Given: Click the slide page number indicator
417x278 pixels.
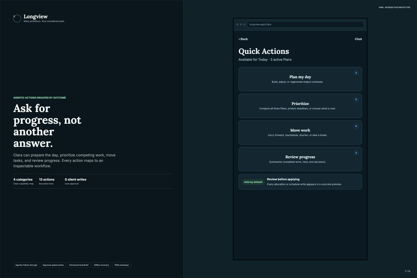Looking at the screenshot, I should coord(407,271).
